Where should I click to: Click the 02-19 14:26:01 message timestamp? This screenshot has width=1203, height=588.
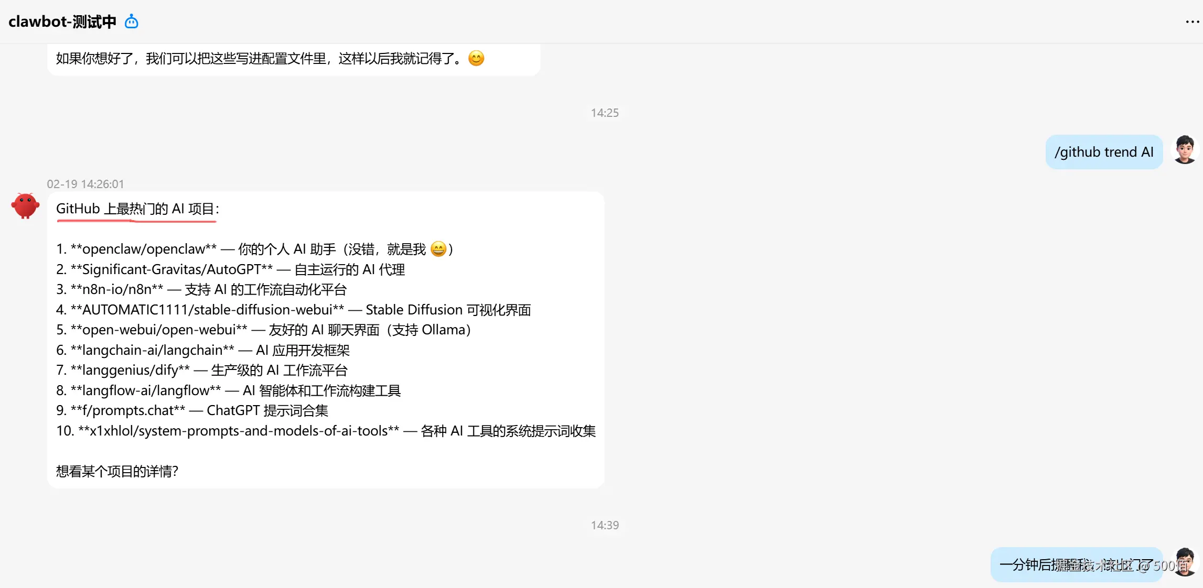coord(85,184)
